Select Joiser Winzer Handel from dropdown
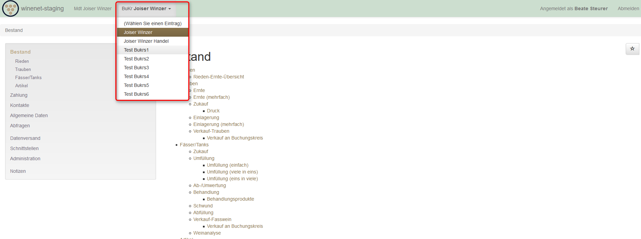The width and height of the screenshot is (641, 239). [146, 41]
